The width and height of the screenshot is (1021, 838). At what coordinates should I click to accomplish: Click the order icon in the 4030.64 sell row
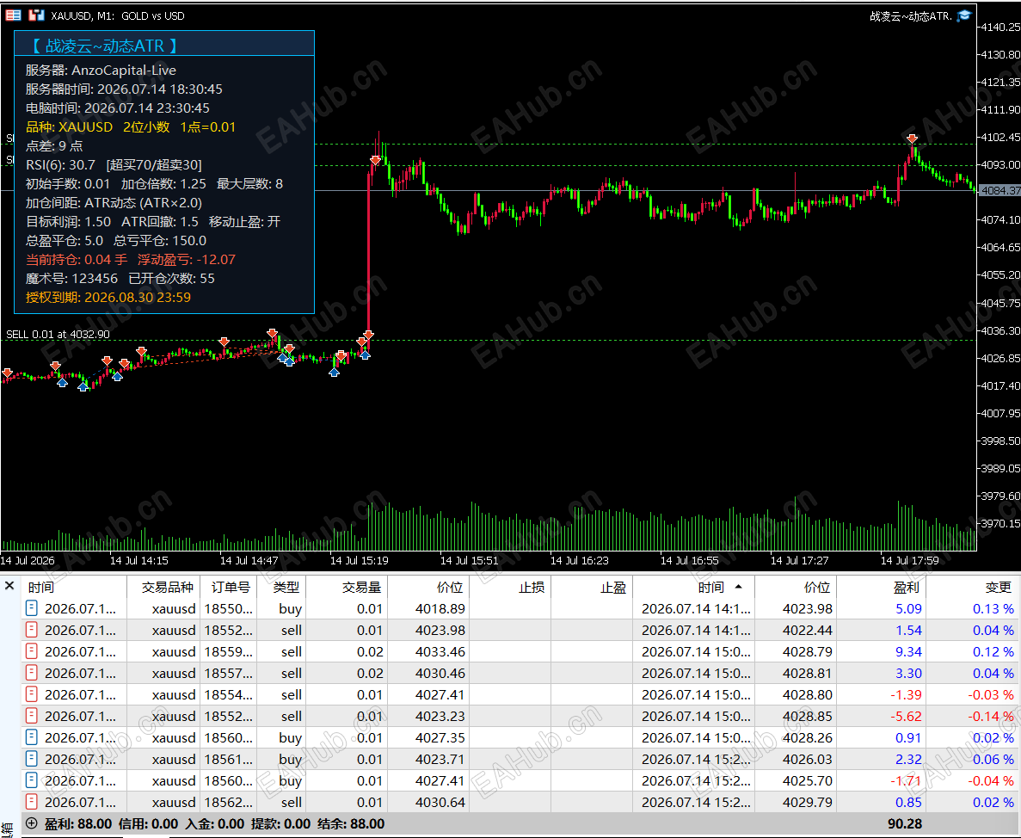pyautogui.click(x=31, y=802)
